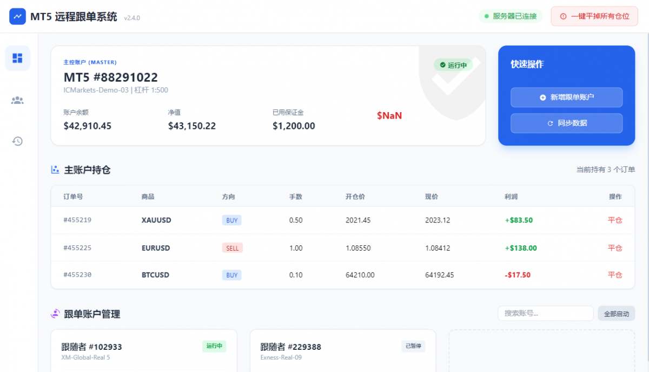Click 新增跟单账户 button

pos(566,97)
